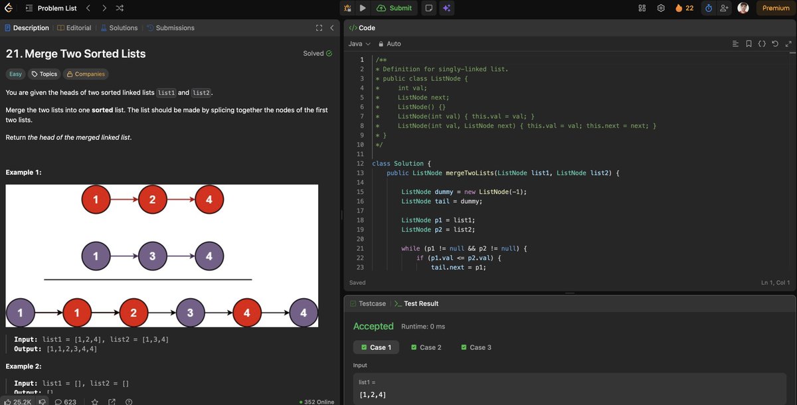Click the list1 input field value [1,2,4]

(x=373, y=395)
